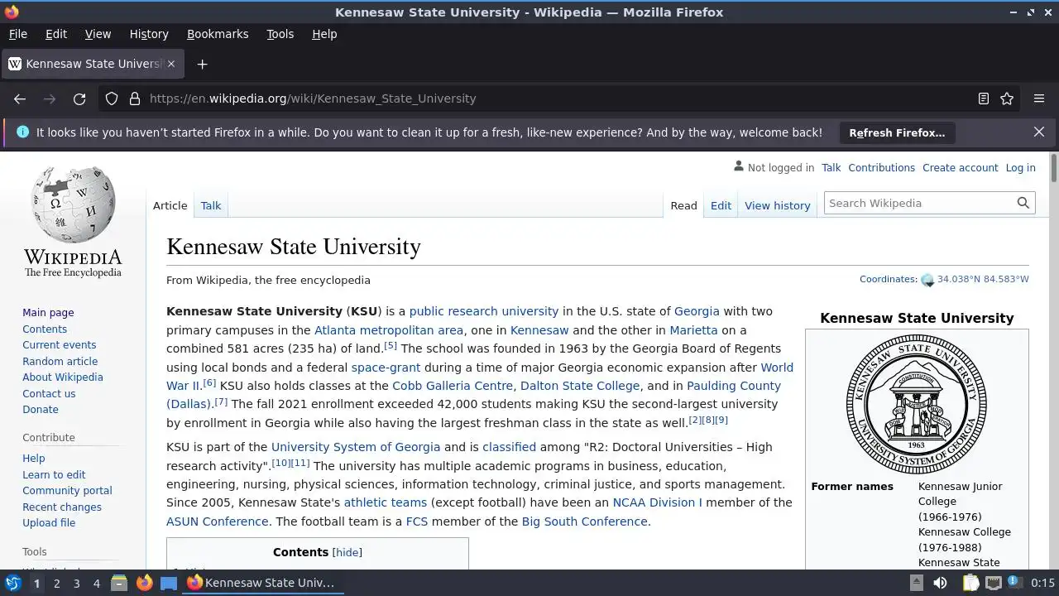1059x596 pixels.
Task: Click the update notification tray icon
Action: pyautogui.click(x=1014, y=583)
